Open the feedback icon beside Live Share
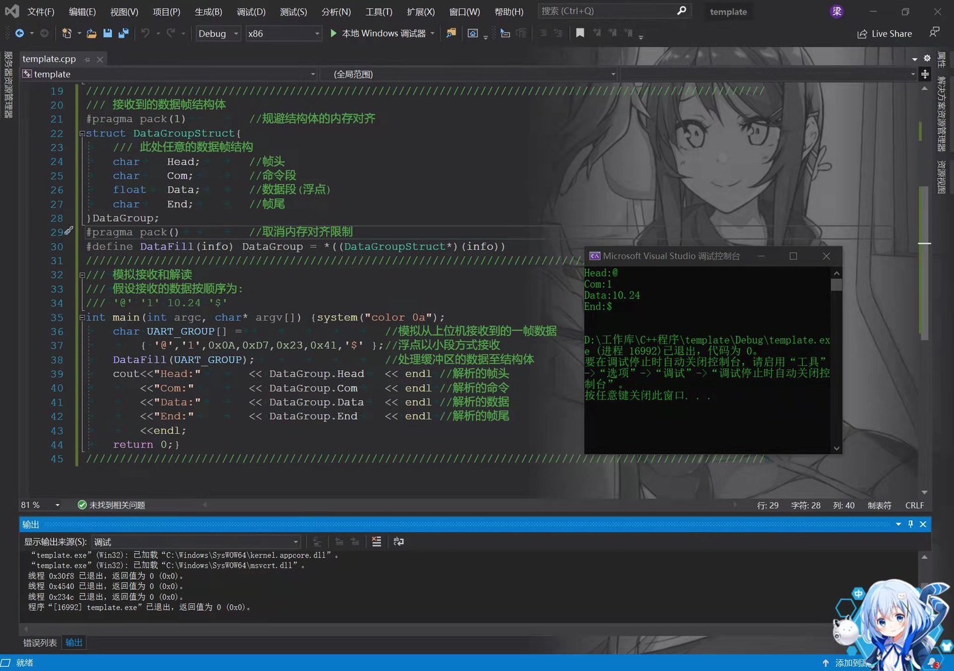Viewport: 954px width, 671px height. tap(934, 32)
